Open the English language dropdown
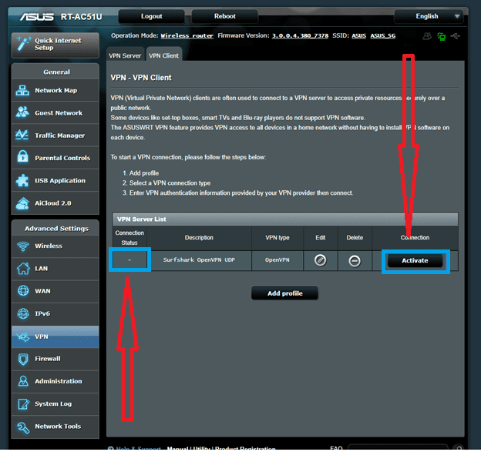Viewport: 481px width, 452px height. 429,16
